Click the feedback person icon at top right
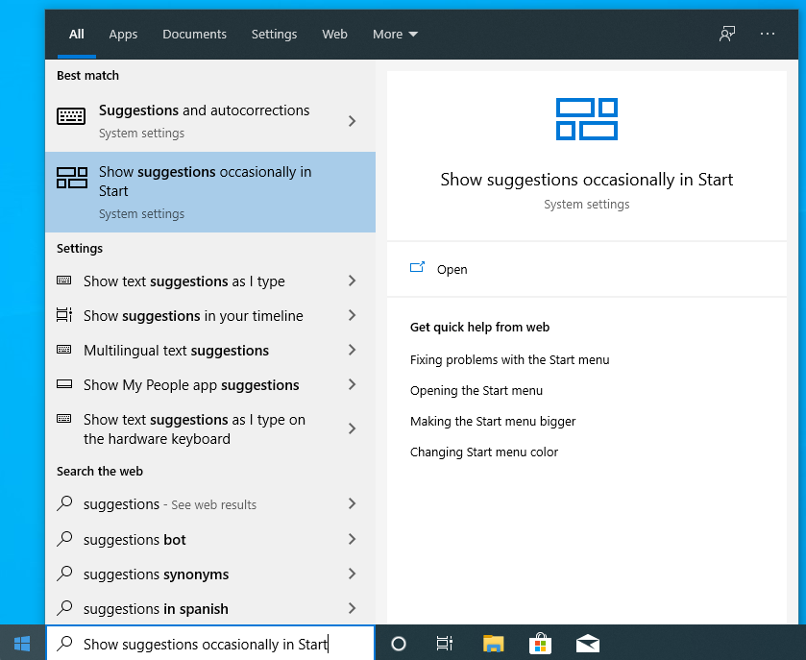The image size is (806, 660). click(727, 34)
